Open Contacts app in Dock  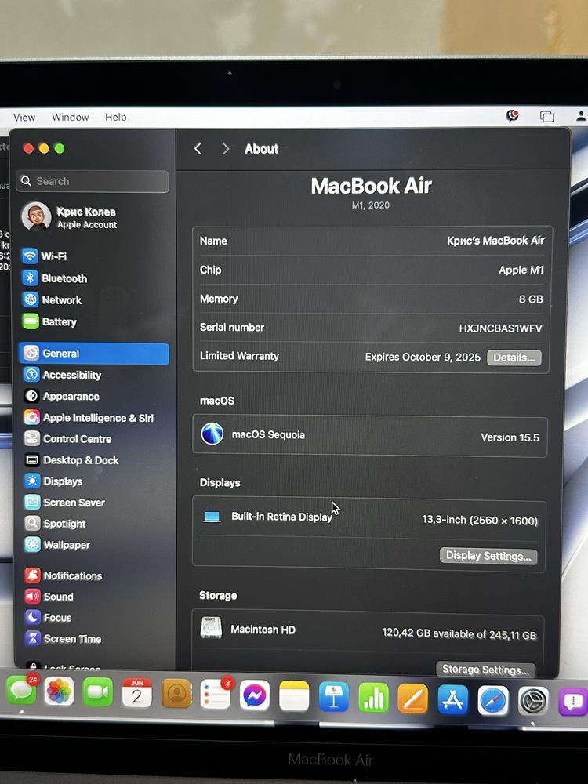tap(176, 694)
